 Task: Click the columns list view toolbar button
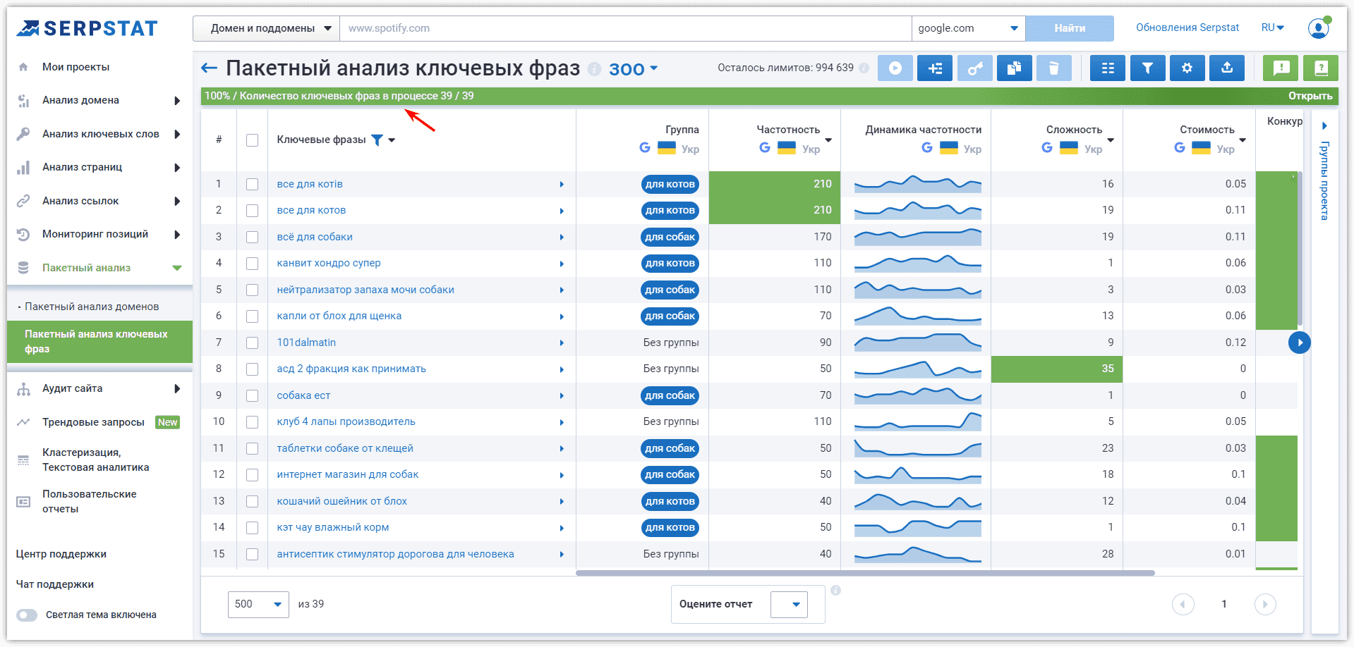point(1108,68)
